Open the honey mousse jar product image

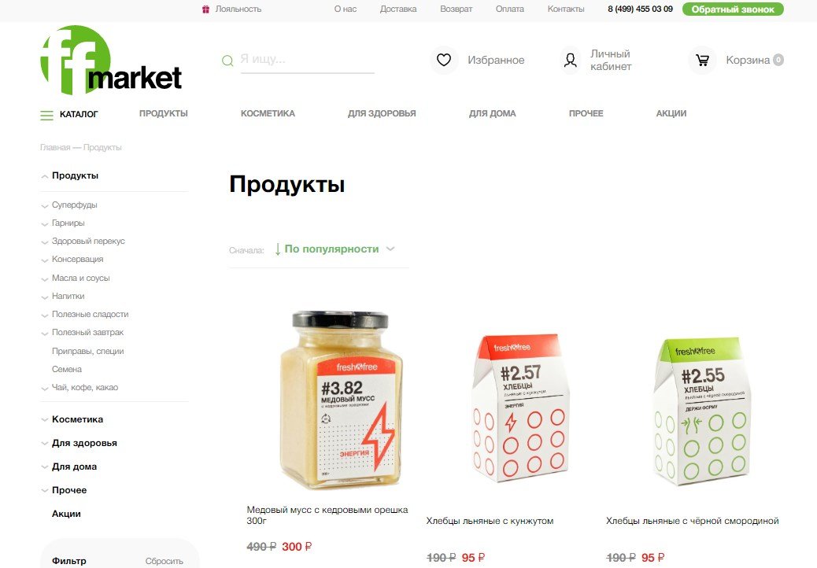pyautogui.click(x=340, y=400)
